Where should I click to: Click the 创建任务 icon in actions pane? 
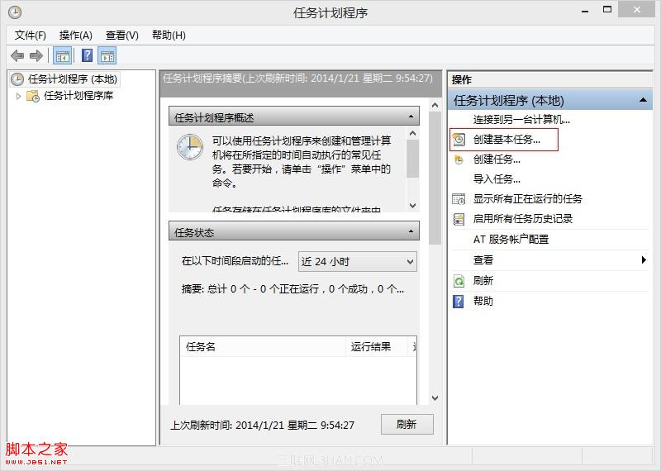point(459,159)
